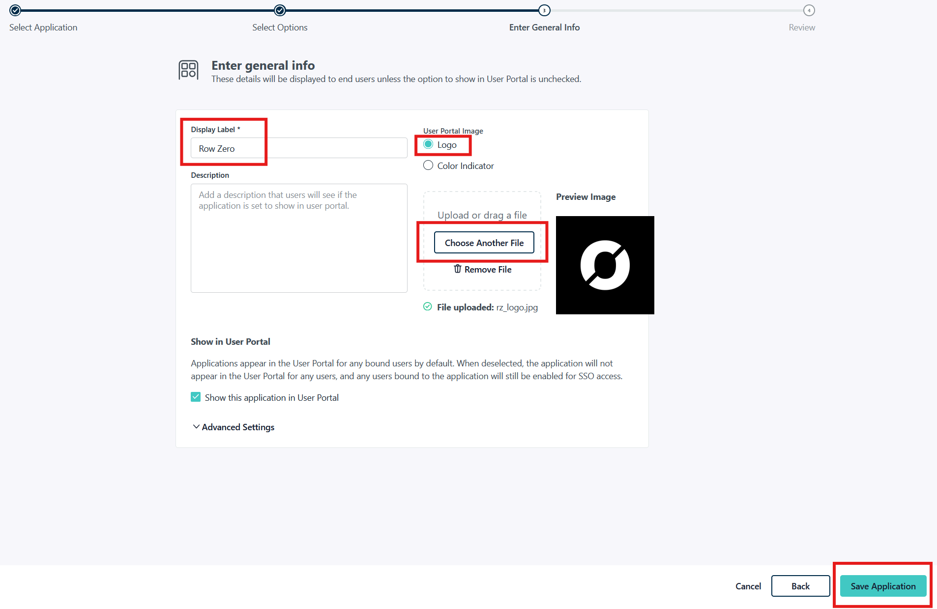Click the completed checkmark on Select Application step
937x609 pixels.
[x=15, y=10]
